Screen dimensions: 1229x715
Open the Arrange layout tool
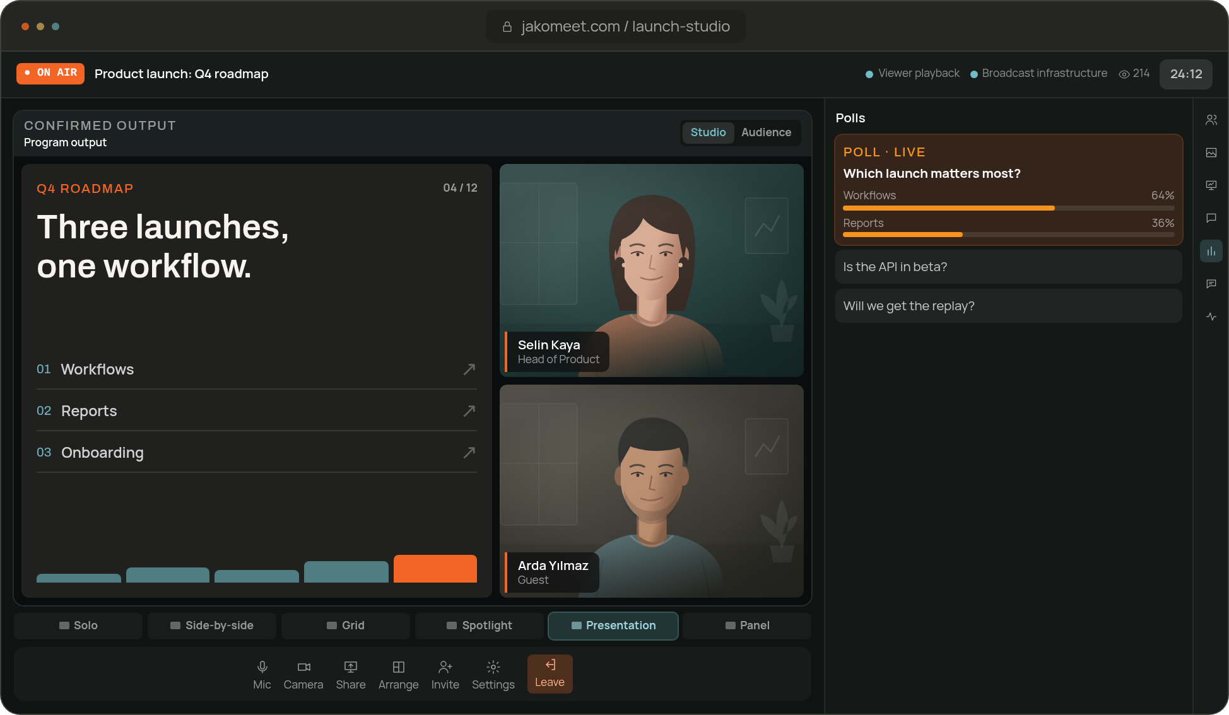pos(399,675)
